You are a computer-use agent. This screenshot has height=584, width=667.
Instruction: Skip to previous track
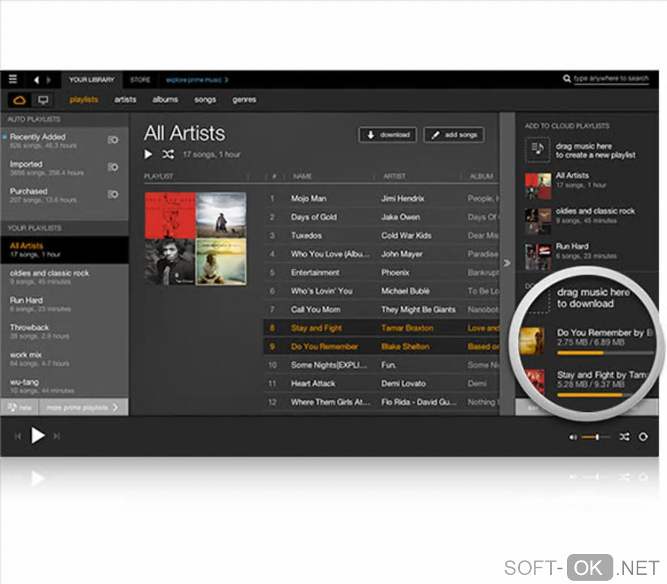pyautogui.click(x=18, y=436)
